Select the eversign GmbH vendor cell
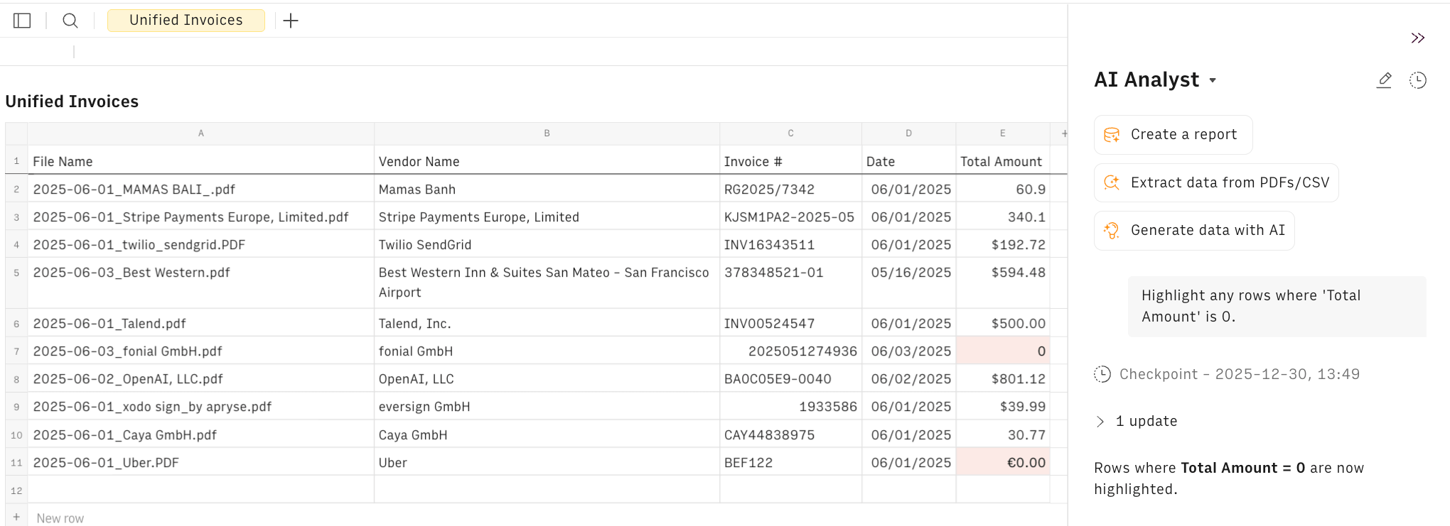Image resolution: width=1450 pixels, height=526 pixels. (x=547, y=407)
